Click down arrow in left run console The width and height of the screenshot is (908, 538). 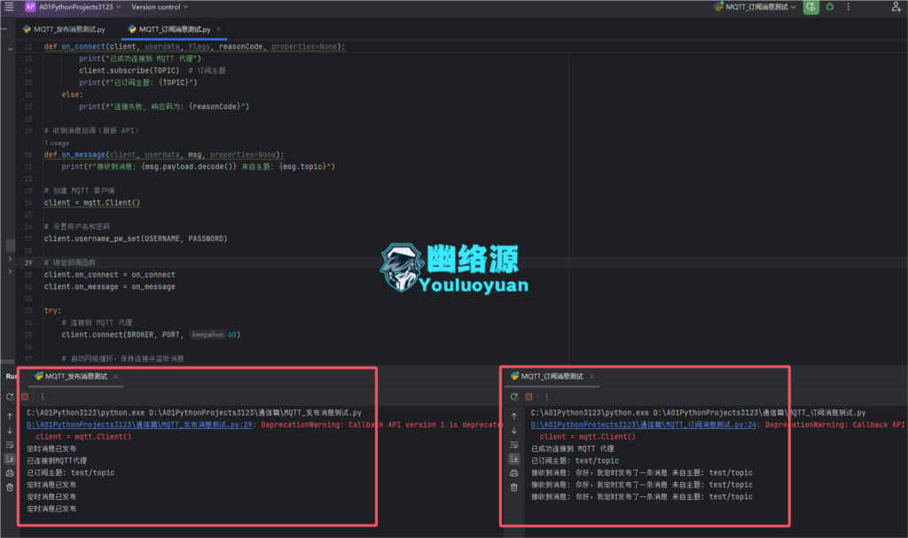tap(10, 430)
